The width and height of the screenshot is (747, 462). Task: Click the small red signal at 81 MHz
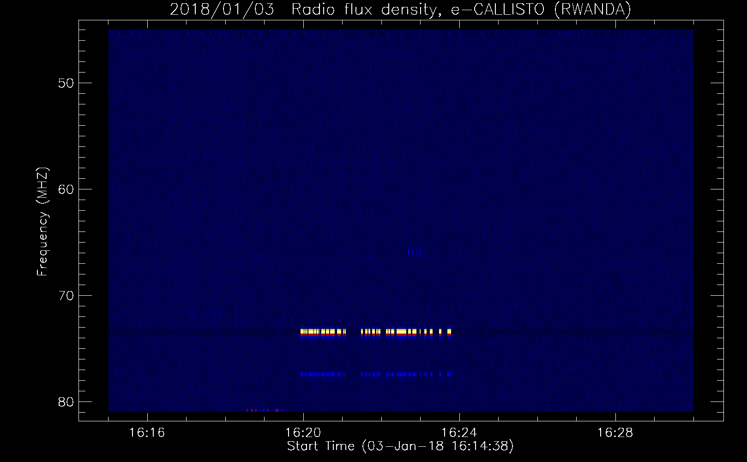(265, 410)
